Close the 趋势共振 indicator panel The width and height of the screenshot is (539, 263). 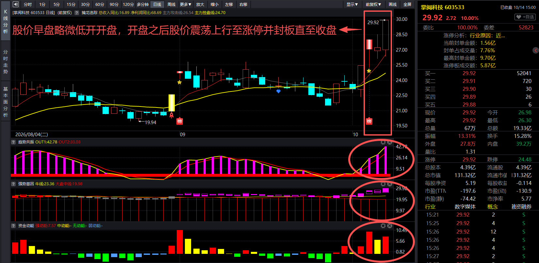click(x=389, y=142)
